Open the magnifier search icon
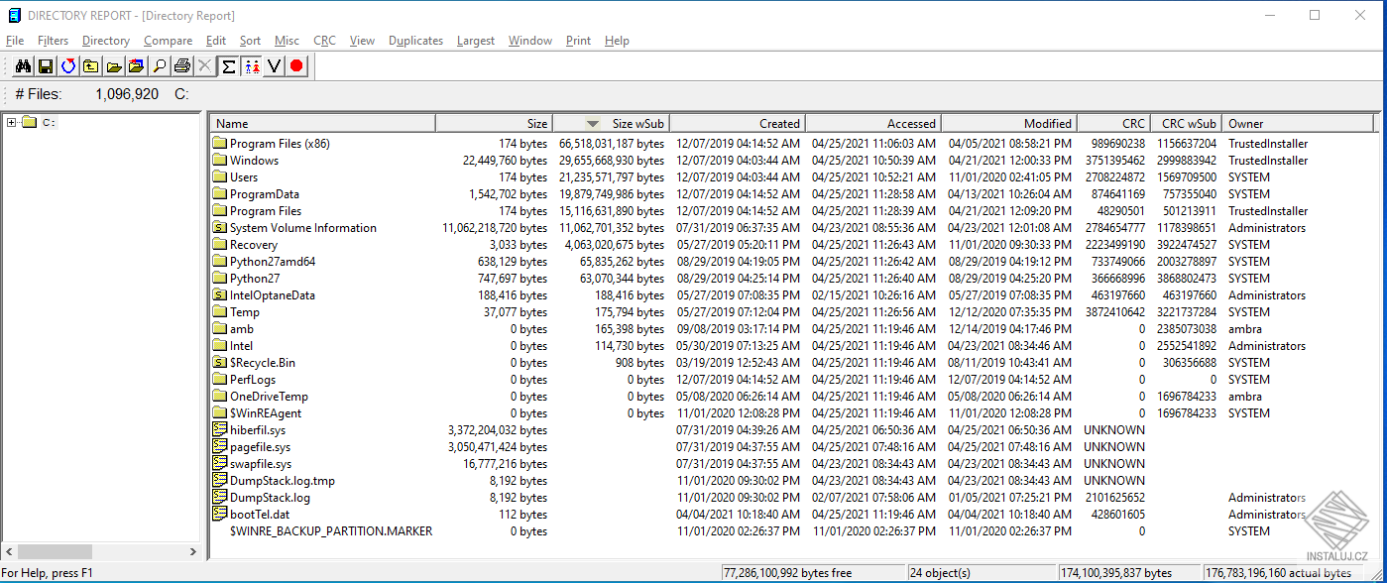The image size is (1387, 583). coord(159,66)
